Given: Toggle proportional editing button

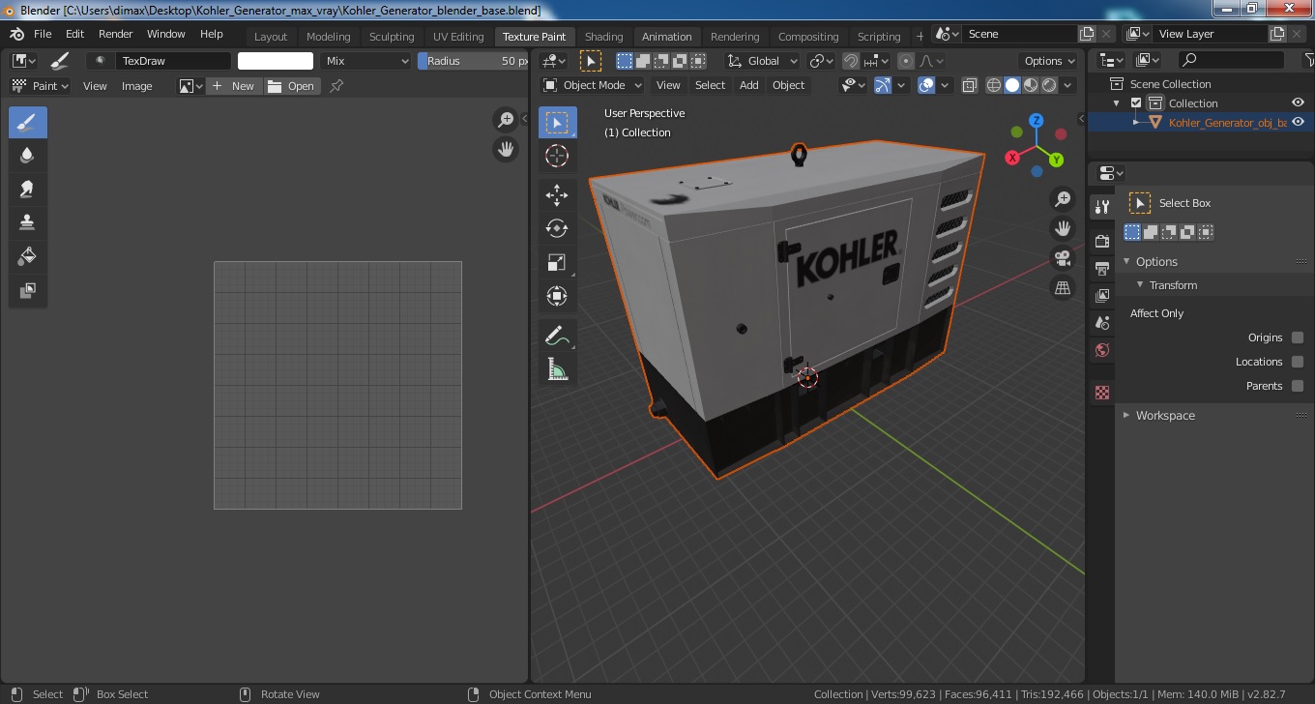Looking at the screenshot, I should (x=906, y=61).
